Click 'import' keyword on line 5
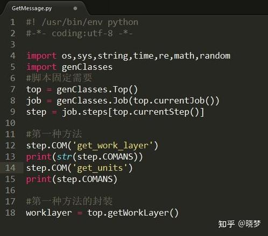 [41, 67]
